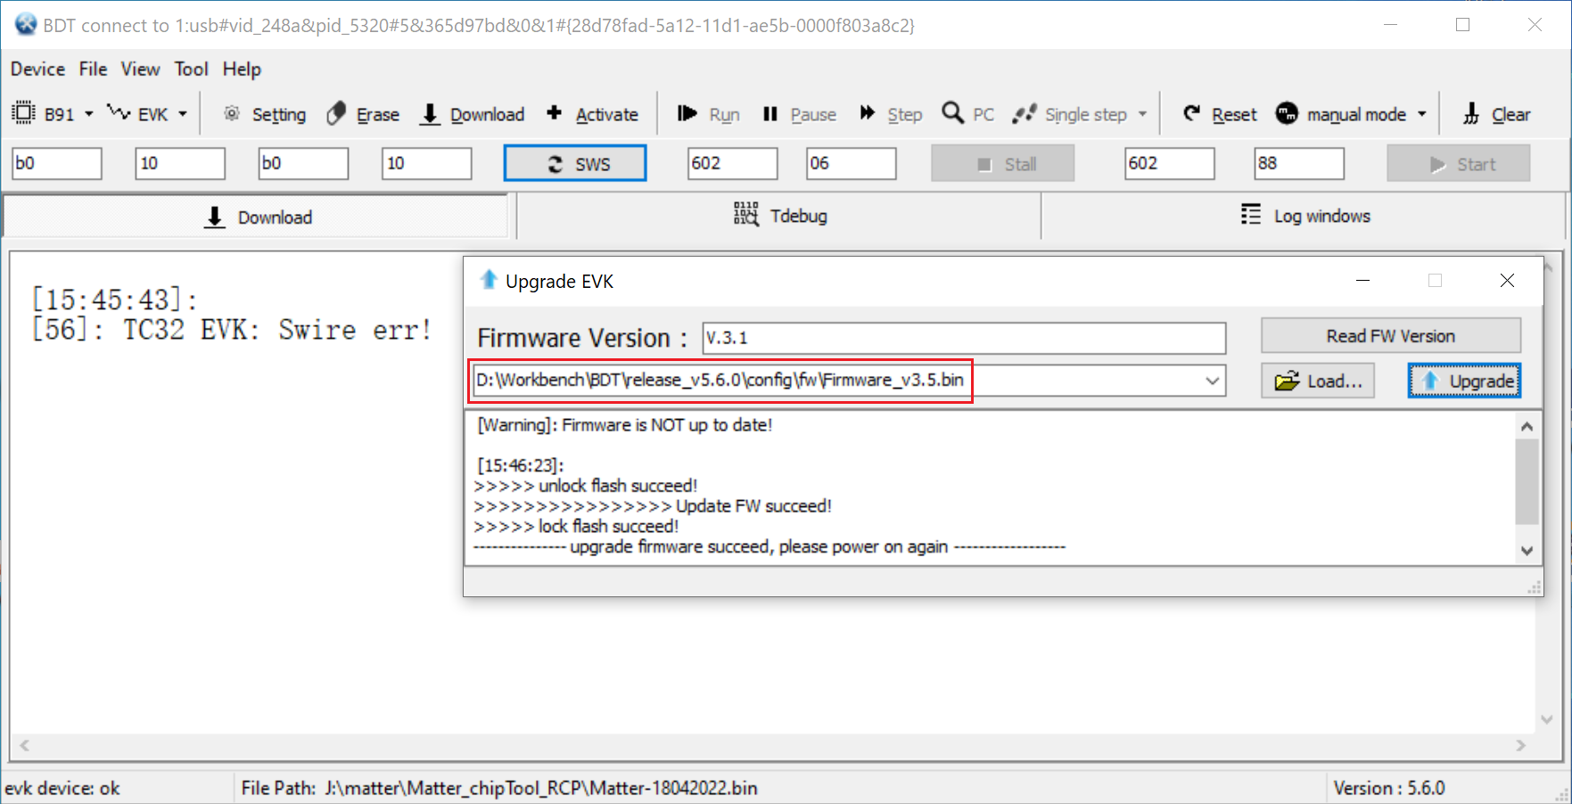Switch to the Tdebug tab
This screenshot has height=804, width=1572.
779,216
